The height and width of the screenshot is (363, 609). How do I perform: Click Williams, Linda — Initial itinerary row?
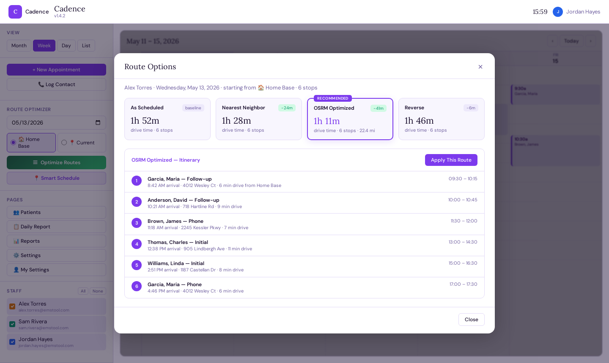[304, 266]
